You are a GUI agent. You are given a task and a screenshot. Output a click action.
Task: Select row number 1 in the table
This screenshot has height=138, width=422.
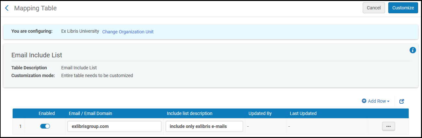[20, 126]
